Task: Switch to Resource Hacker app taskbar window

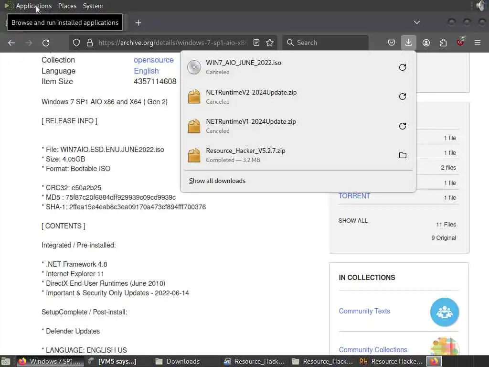Action: click(x=391, y=361)
